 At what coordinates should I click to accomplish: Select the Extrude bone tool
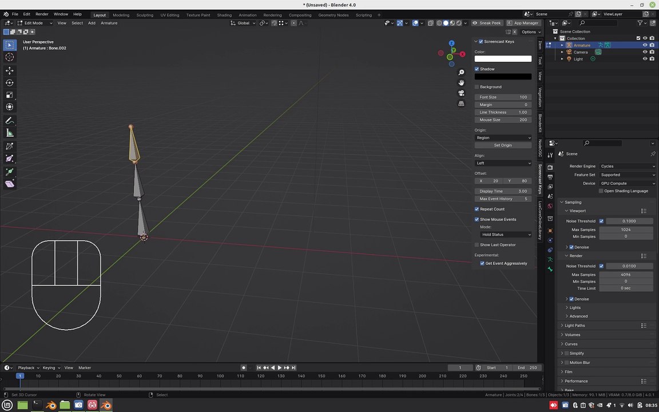click(10, 172)
